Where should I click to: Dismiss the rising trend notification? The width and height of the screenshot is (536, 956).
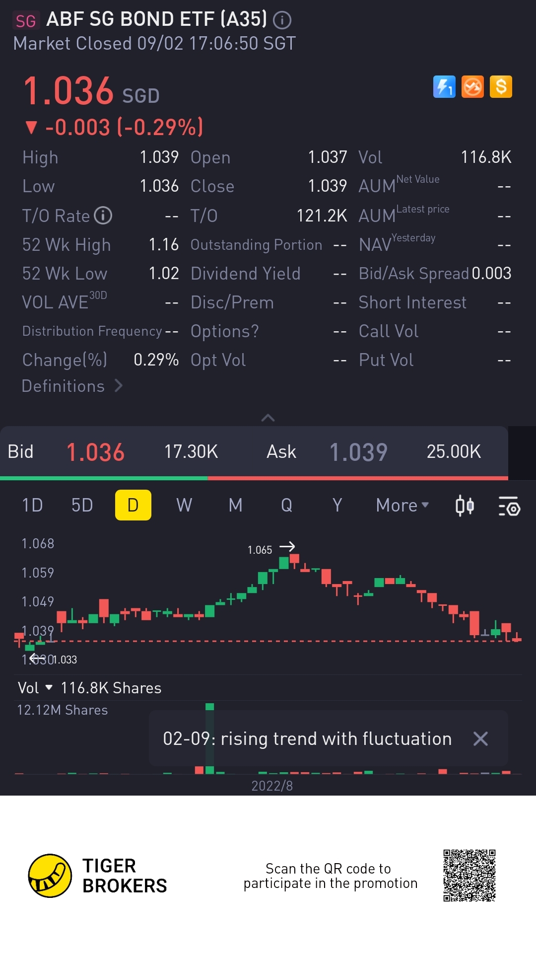click(x=480, y=738)
